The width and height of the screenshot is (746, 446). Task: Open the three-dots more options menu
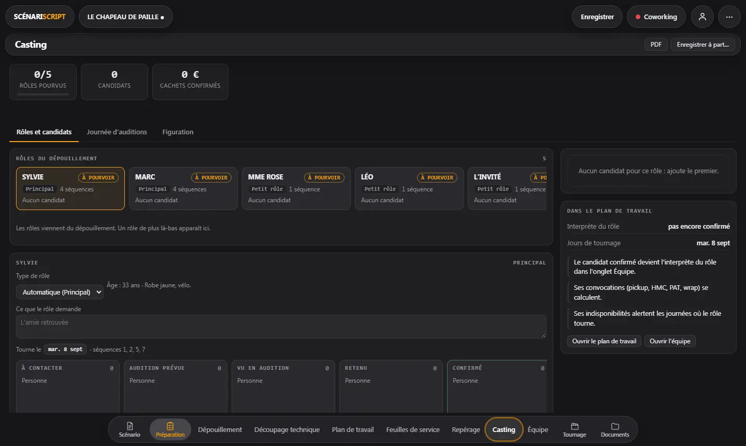click(729, 17)
